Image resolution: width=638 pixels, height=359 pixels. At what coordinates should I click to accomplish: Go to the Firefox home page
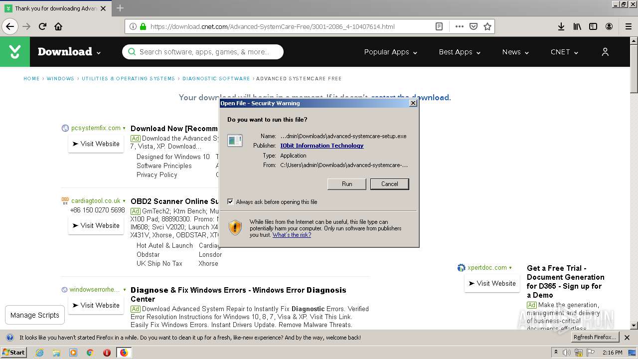click(x=58, y=26)
